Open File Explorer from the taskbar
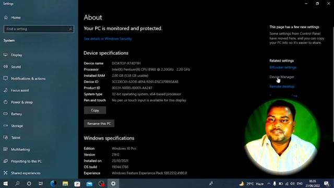The height and width of the screenshot is (188, 334). pos(65,183)
